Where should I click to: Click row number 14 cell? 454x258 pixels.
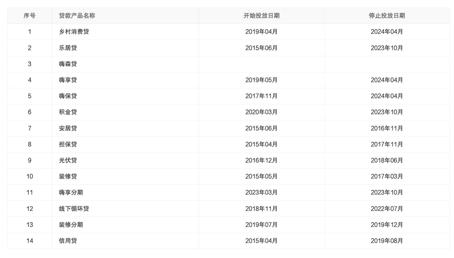coord(29,241)
